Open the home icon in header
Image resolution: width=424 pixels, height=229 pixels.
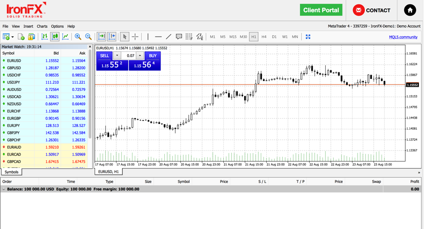click(x=410, y=10)
